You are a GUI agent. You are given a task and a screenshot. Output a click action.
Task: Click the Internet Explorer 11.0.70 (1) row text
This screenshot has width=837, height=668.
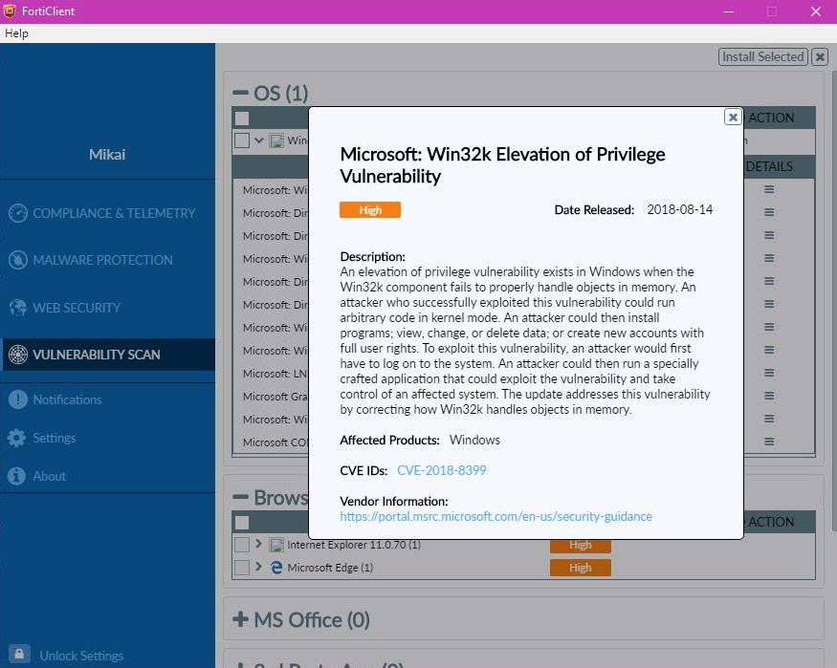[354, 545]
